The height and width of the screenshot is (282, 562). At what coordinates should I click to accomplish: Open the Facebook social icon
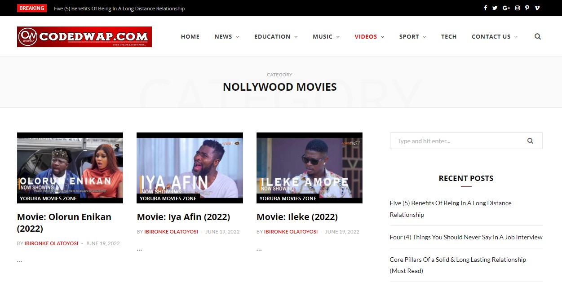click(486, 8)
